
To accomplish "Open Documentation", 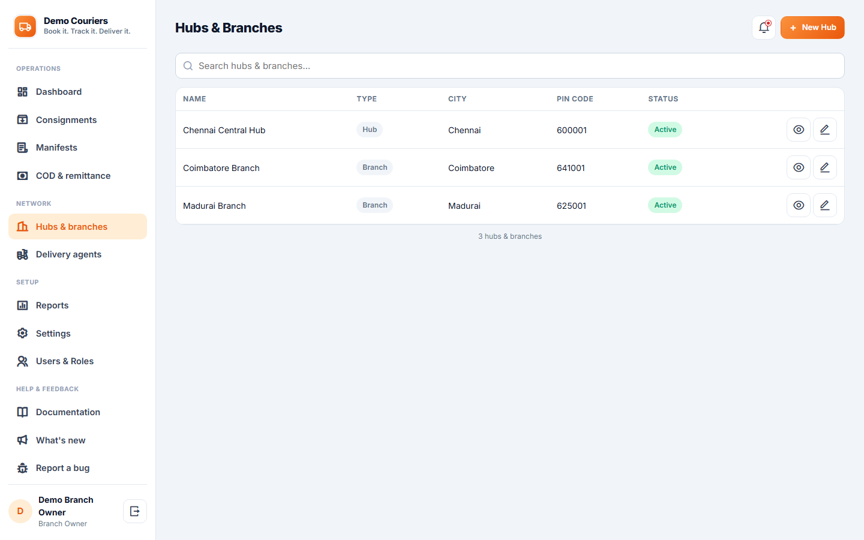I will point(77,412).
